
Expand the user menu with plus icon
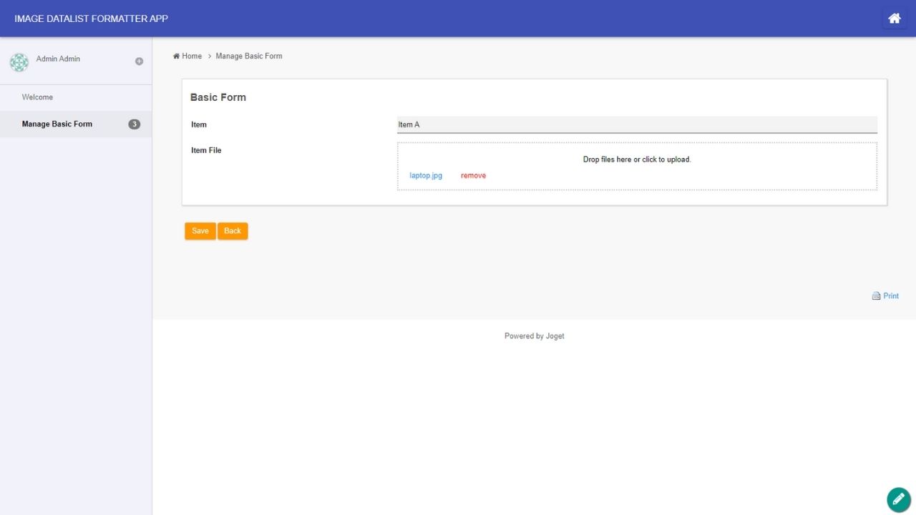(x=140, y=62)
